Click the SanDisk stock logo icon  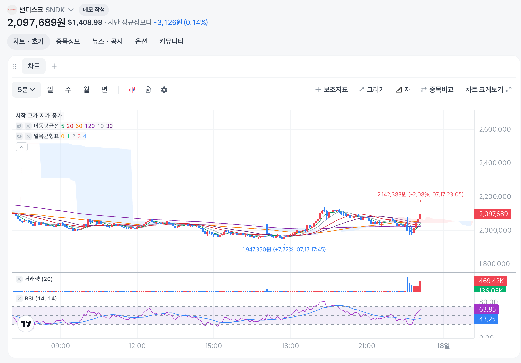point(12,10)
